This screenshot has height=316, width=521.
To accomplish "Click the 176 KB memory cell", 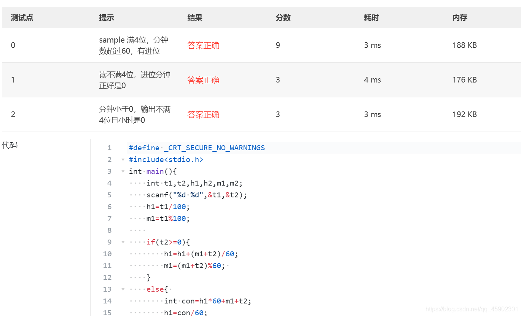I will (464, 80).
